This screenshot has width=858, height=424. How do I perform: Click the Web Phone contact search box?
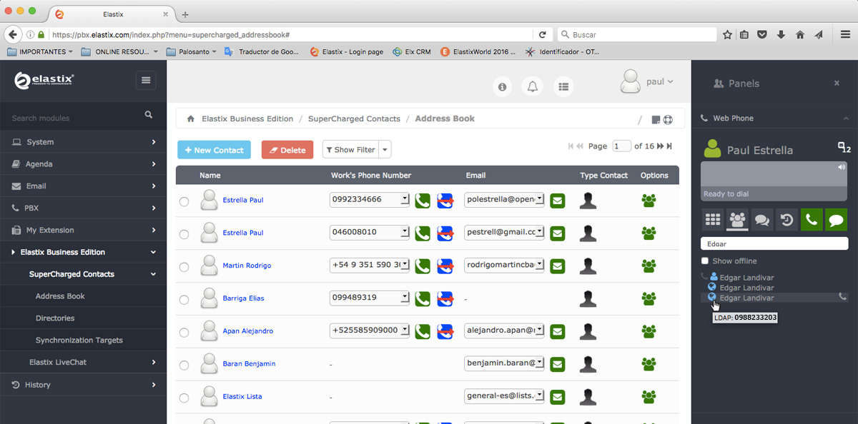[x=774, y=243]
